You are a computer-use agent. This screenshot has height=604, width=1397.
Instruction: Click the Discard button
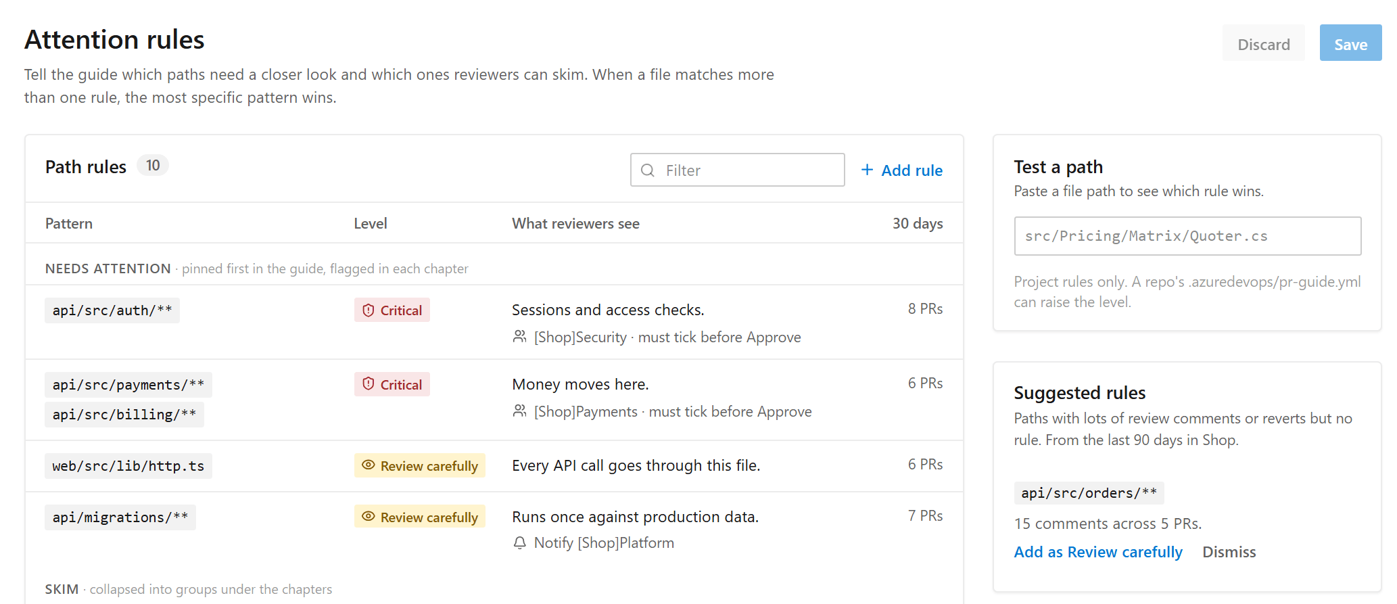tap(1263, 43)
